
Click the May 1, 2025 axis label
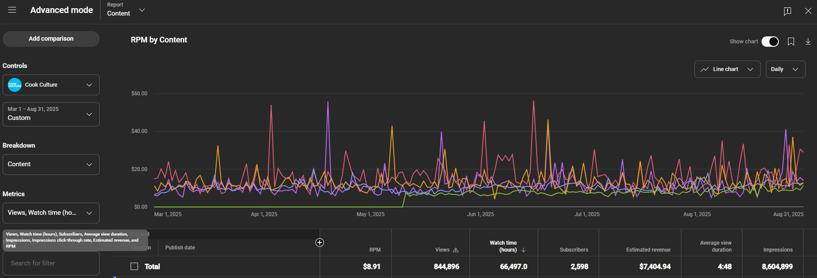pos(370,214)
